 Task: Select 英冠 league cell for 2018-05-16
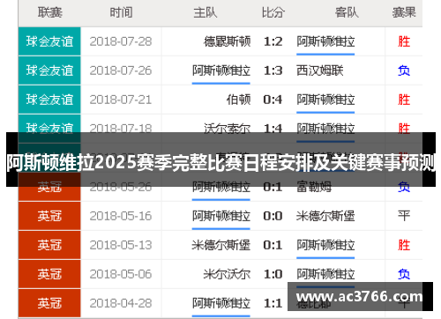[49, 216]
